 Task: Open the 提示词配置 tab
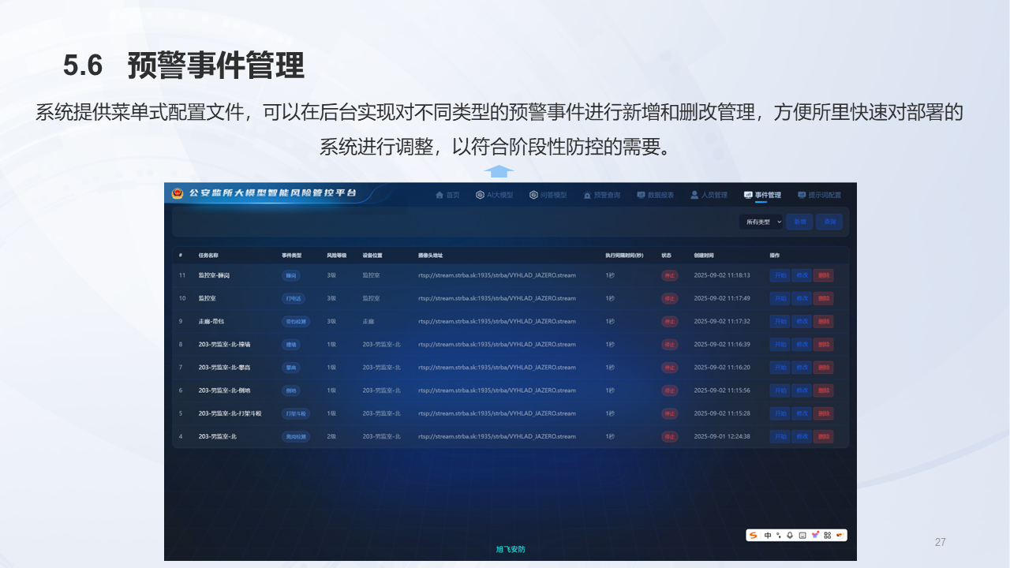820,195
